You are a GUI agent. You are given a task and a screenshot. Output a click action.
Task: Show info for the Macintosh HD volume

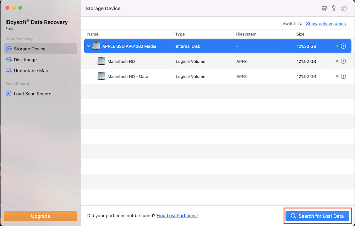[x=343, y=61]
